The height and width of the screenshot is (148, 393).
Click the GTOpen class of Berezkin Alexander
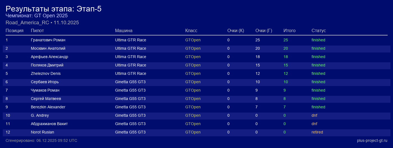pos(193,107)
